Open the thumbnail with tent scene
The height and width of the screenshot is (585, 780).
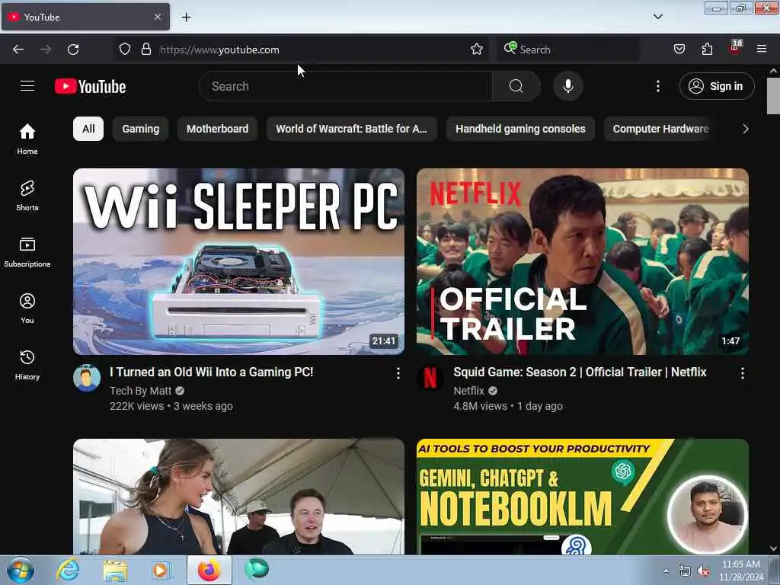[238, 497]
